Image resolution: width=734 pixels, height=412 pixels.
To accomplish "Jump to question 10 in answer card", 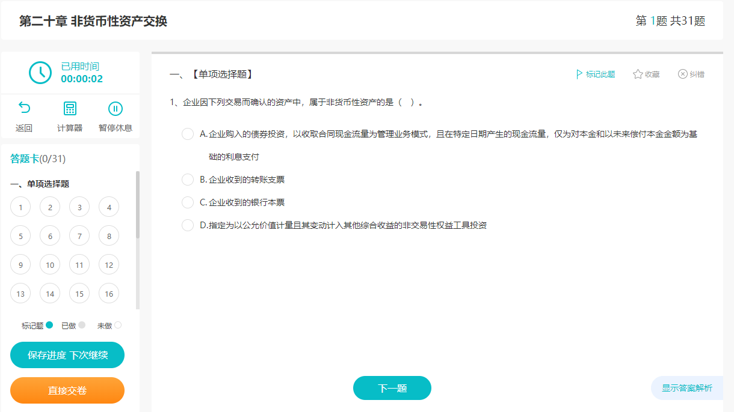I will coord(49,264).
